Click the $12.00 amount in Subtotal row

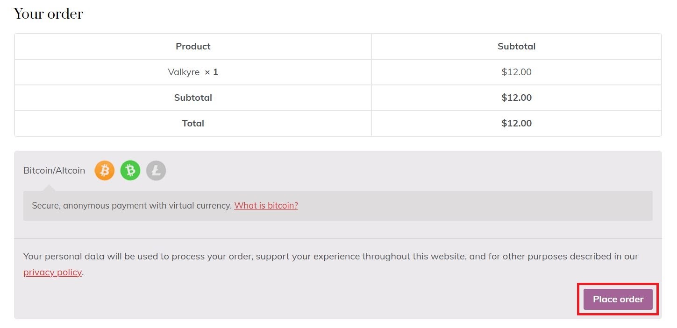[x=516, y=98]
